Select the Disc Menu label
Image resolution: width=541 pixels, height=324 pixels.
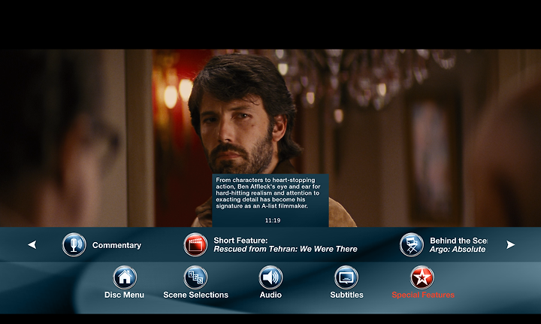point(124,295)
